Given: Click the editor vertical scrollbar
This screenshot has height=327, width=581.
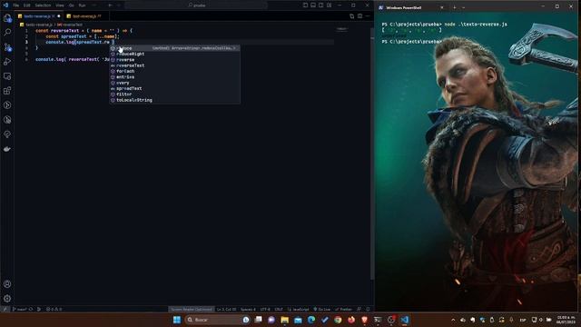Looking at the screenshot, I should click(371, 154).
